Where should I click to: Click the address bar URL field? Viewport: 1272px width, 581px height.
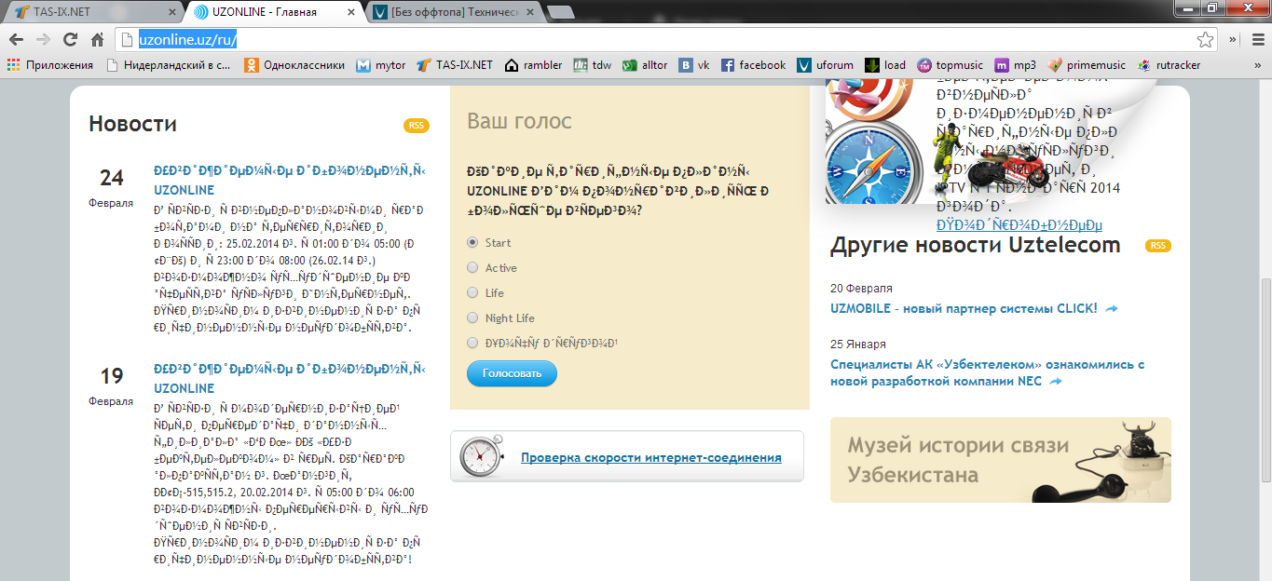652,40
